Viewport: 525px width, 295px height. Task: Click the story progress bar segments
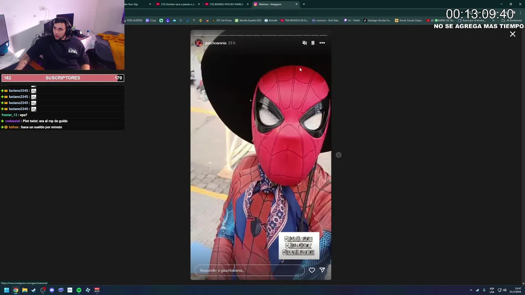(x=261, y=35)
